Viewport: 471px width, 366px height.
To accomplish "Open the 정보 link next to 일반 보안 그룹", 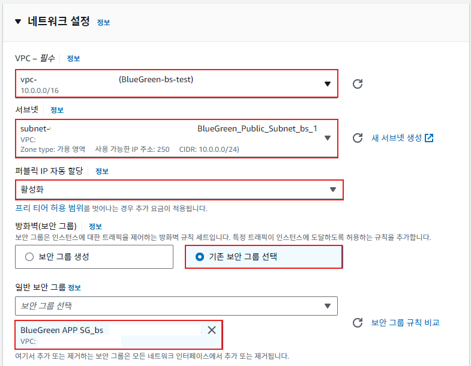I will click(74, 287).
